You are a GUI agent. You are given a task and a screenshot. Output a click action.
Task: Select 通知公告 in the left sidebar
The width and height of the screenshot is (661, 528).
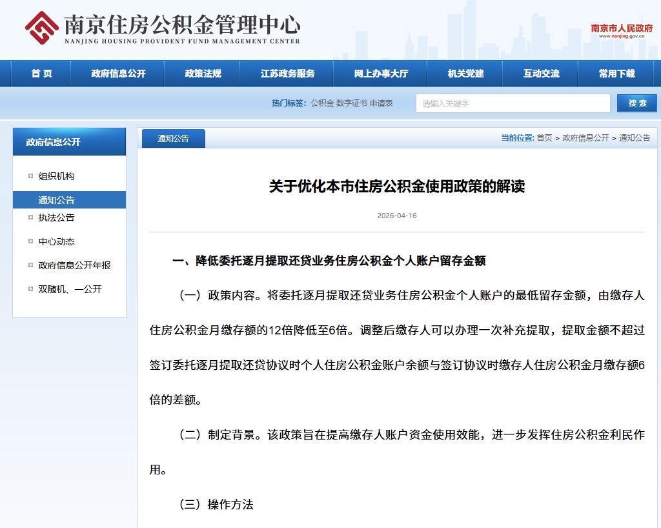[69, 199]
